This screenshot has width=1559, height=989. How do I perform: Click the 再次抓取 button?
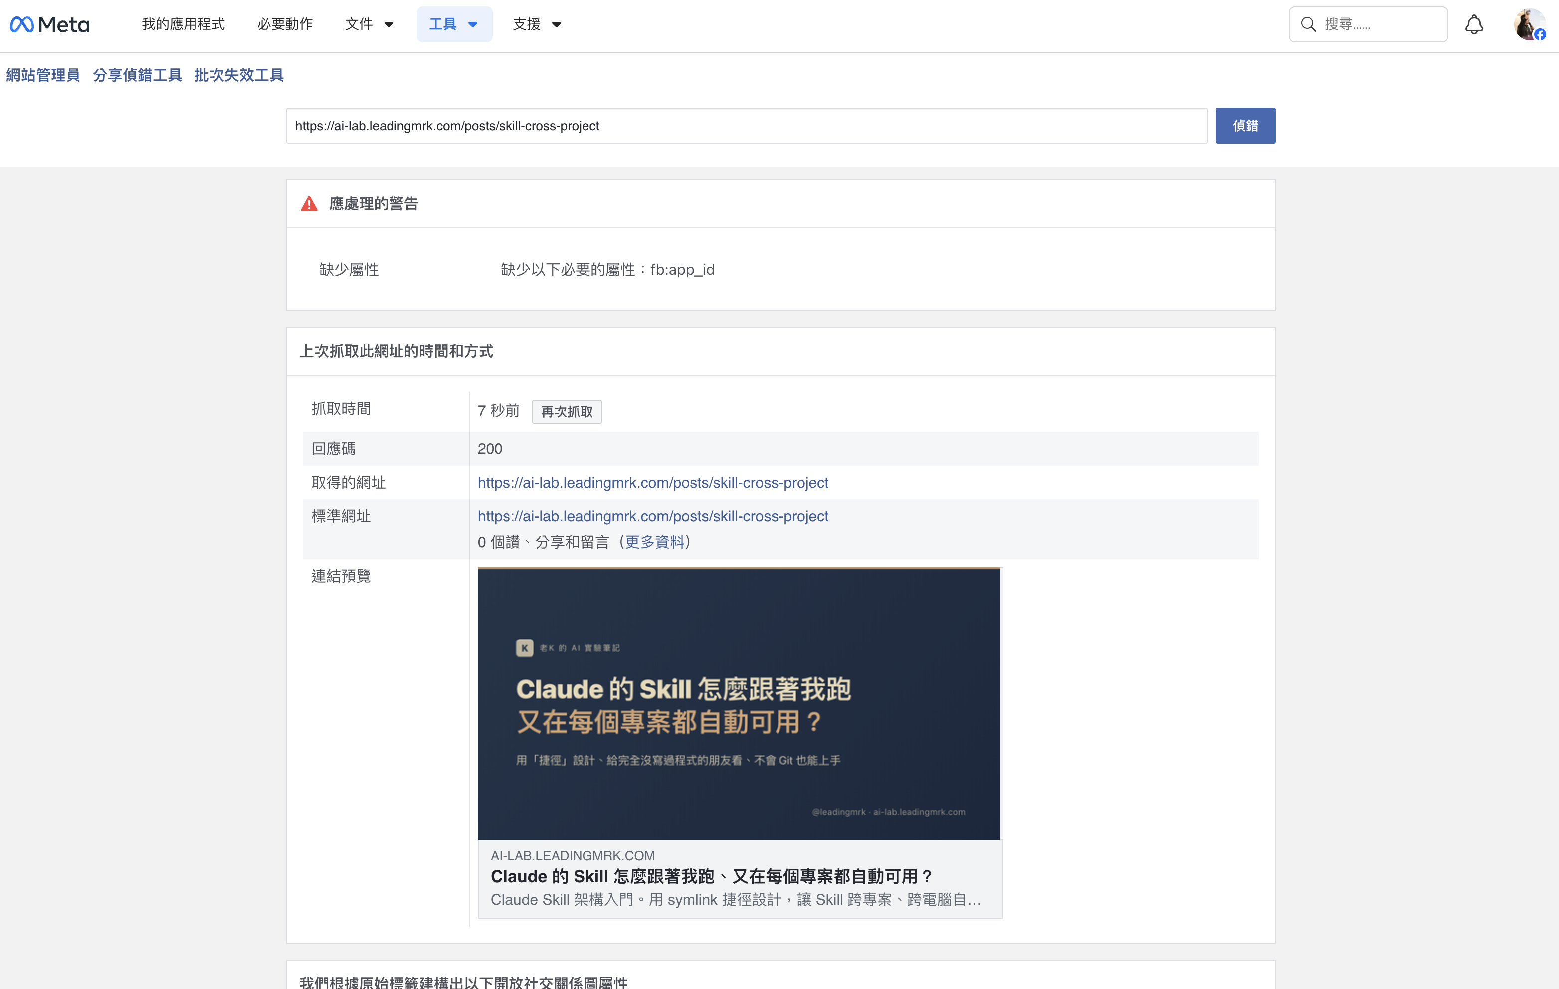(567, 412)
